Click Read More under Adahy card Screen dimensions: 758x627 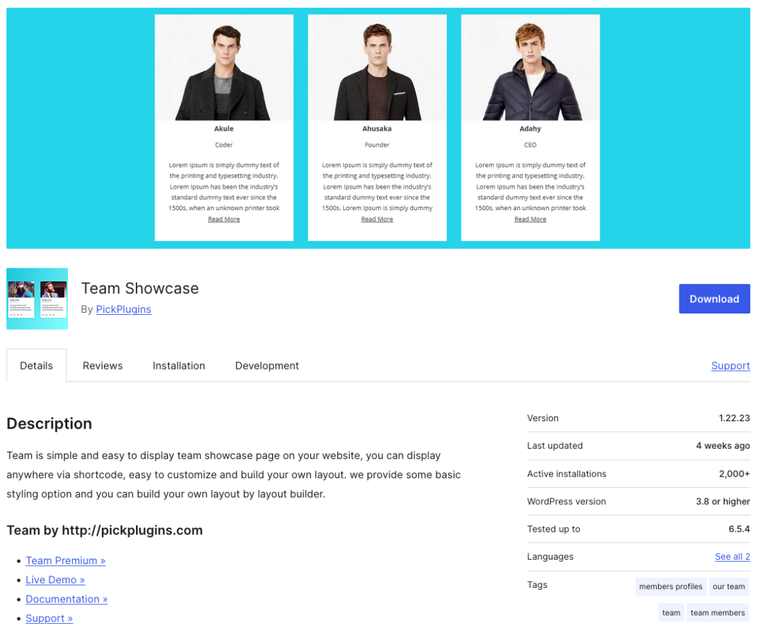pyautogui.click(x=530, y=219)
